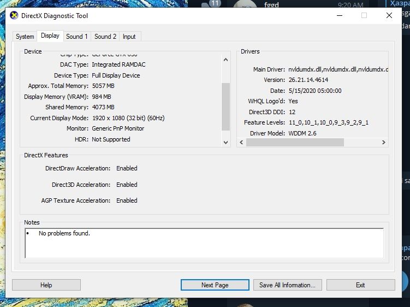The image size is (410, 307).
Task: Click the 'WHQL Logo'd:' label
Action: (x=266, y=101)
